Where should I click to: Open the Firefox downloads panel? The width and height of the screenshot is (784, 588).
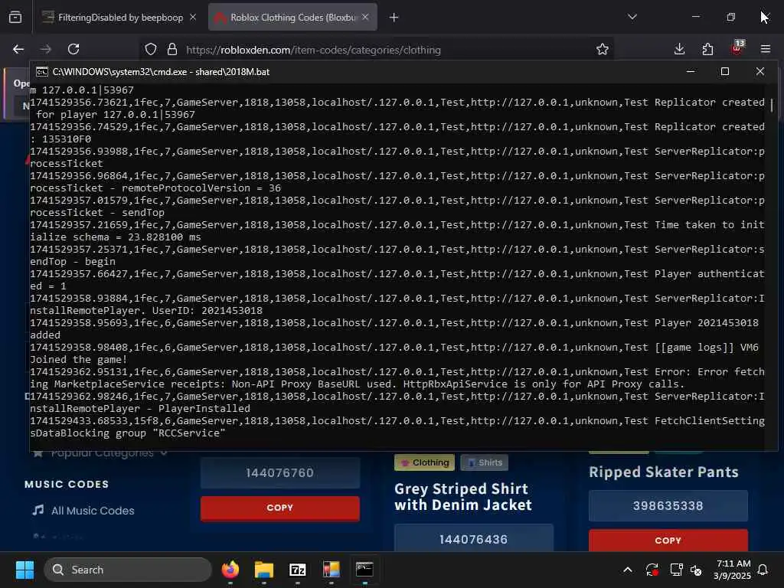[x=679, y=49]
